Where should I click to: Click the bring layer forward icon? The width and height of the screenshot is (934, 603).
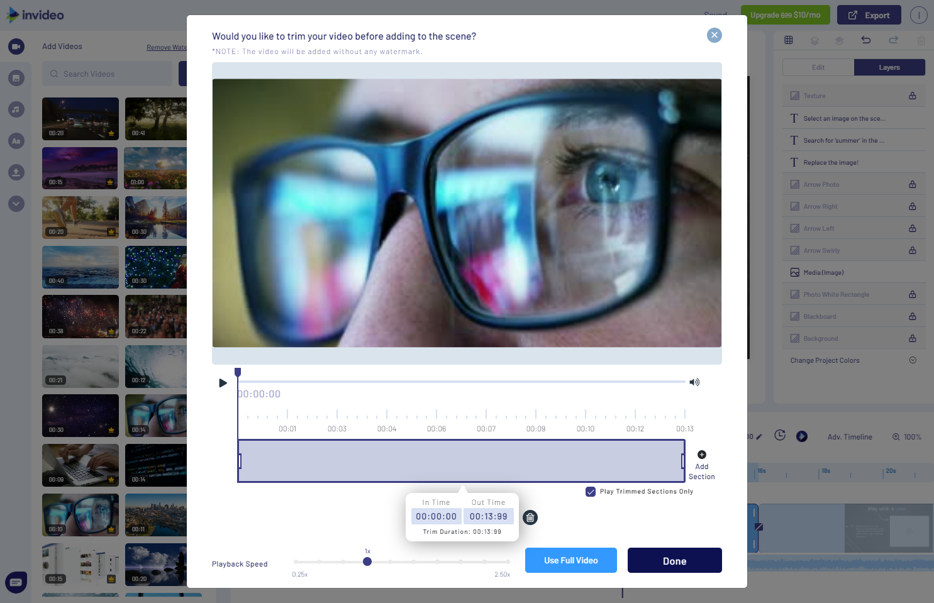click(x=839, y=40)
